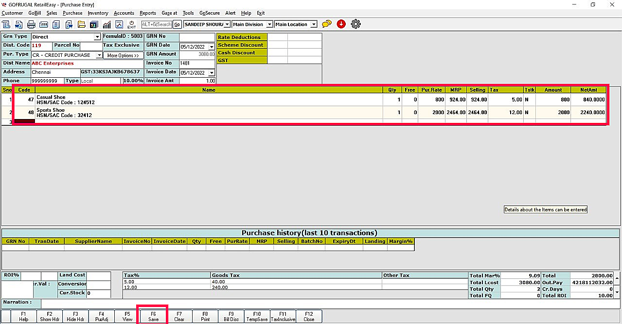Click the F8 Print button
Screen dimensions: 622x324
coord(205,316)
